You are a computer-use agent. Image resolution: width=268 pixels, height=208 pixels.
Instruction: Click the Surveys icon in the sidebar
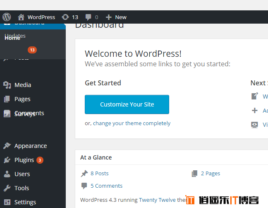click(7, 114)
